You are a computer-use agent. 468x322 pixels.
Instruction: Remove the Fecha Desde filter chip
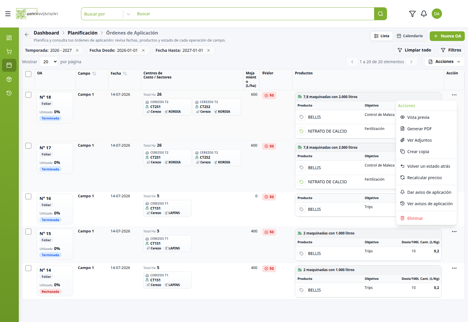point(143,50)
